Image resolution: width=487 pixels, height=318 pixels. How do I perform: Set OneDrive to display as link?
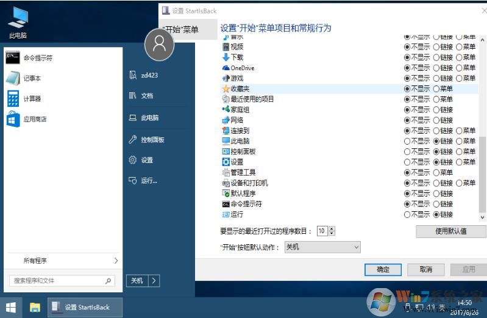point(436,68)
